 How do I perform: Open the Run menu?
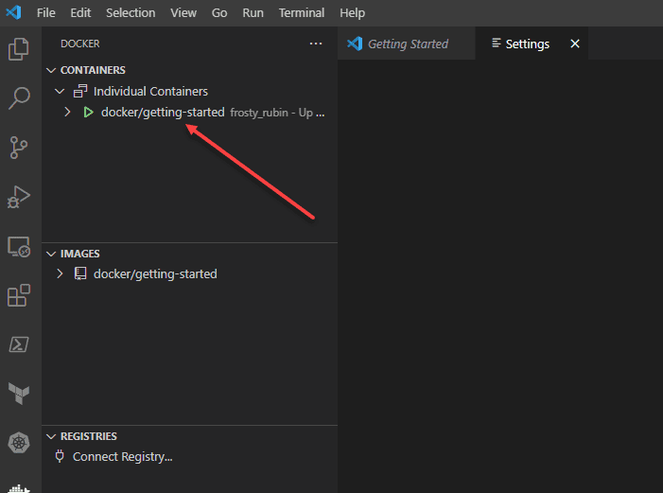click(x=253, y=12)
